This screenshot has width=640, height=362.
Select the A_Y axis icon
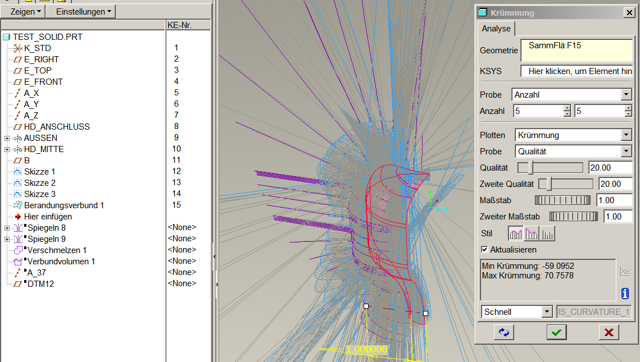(x=17, y=104)
